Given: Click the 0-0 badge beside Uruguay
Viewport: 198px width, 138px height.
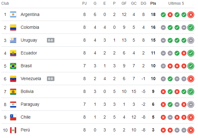Looking at the screenshot, I should click(51, 40).
